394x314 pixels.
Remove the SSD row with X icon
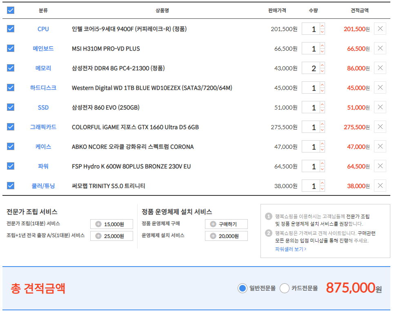[380, 107]
